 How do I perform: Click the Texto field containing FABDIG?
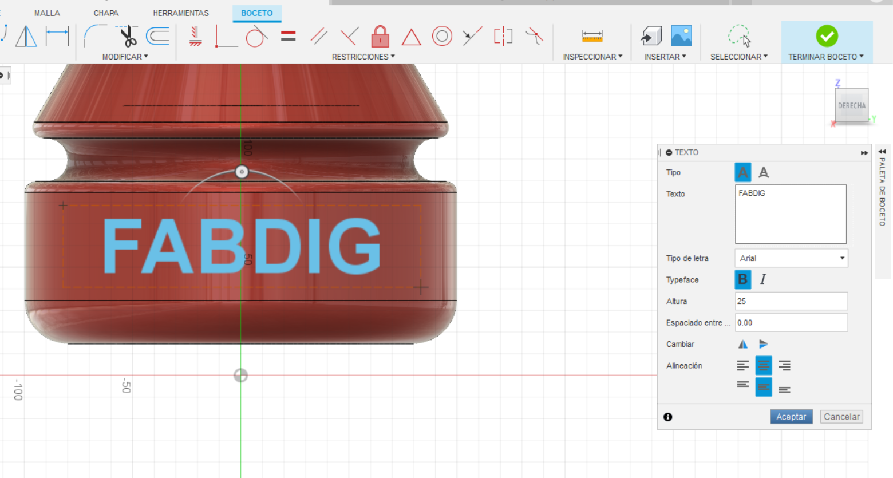791,214
